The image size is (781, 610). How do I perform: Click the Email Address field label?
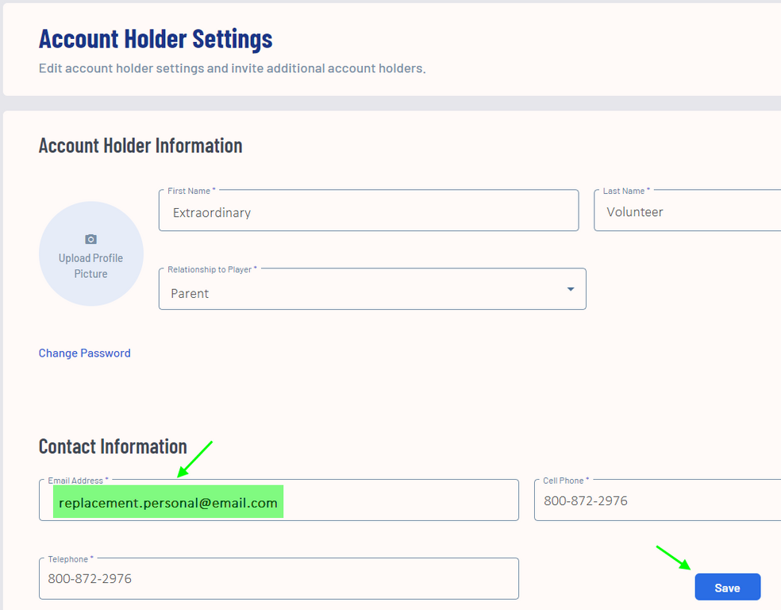78,481
